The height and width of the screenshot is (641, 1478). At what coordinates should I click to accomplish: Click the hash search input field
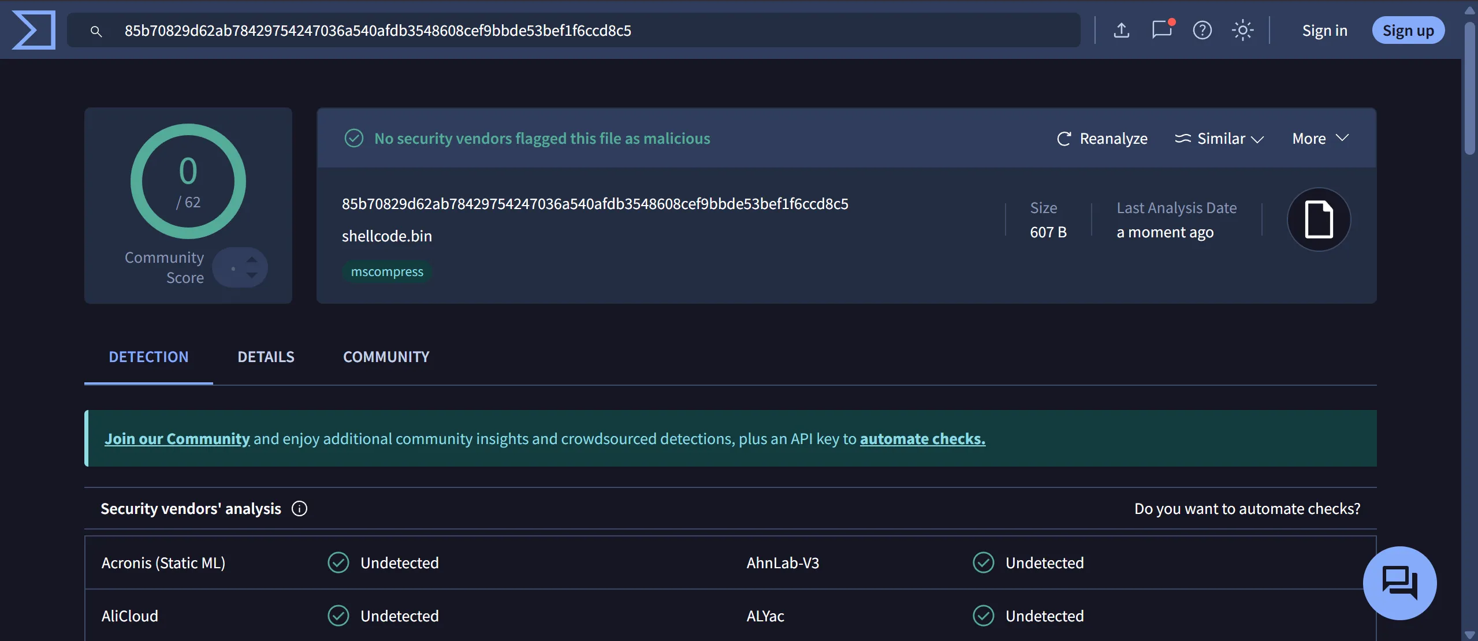(x=578, y=31)
